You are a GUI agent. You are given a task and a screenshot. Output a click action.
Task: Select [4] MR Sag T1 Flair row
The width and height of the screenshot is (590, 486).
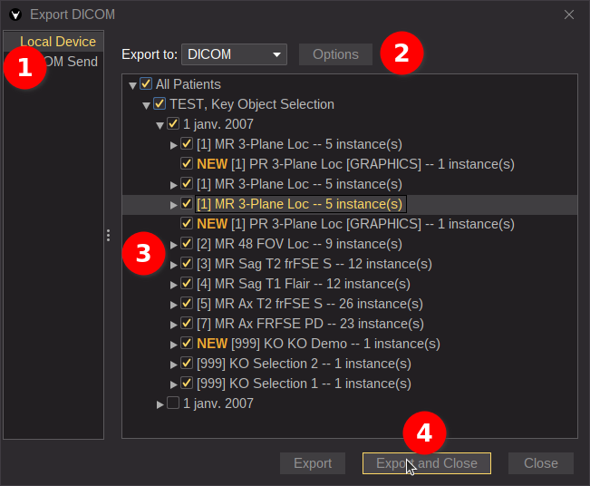click(304, 284)
